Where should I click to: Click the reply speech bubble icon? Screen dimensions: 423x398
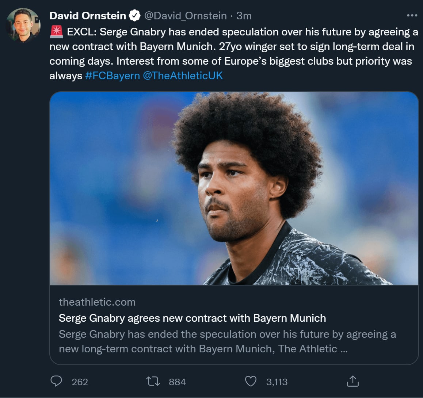tap(56, 381)
